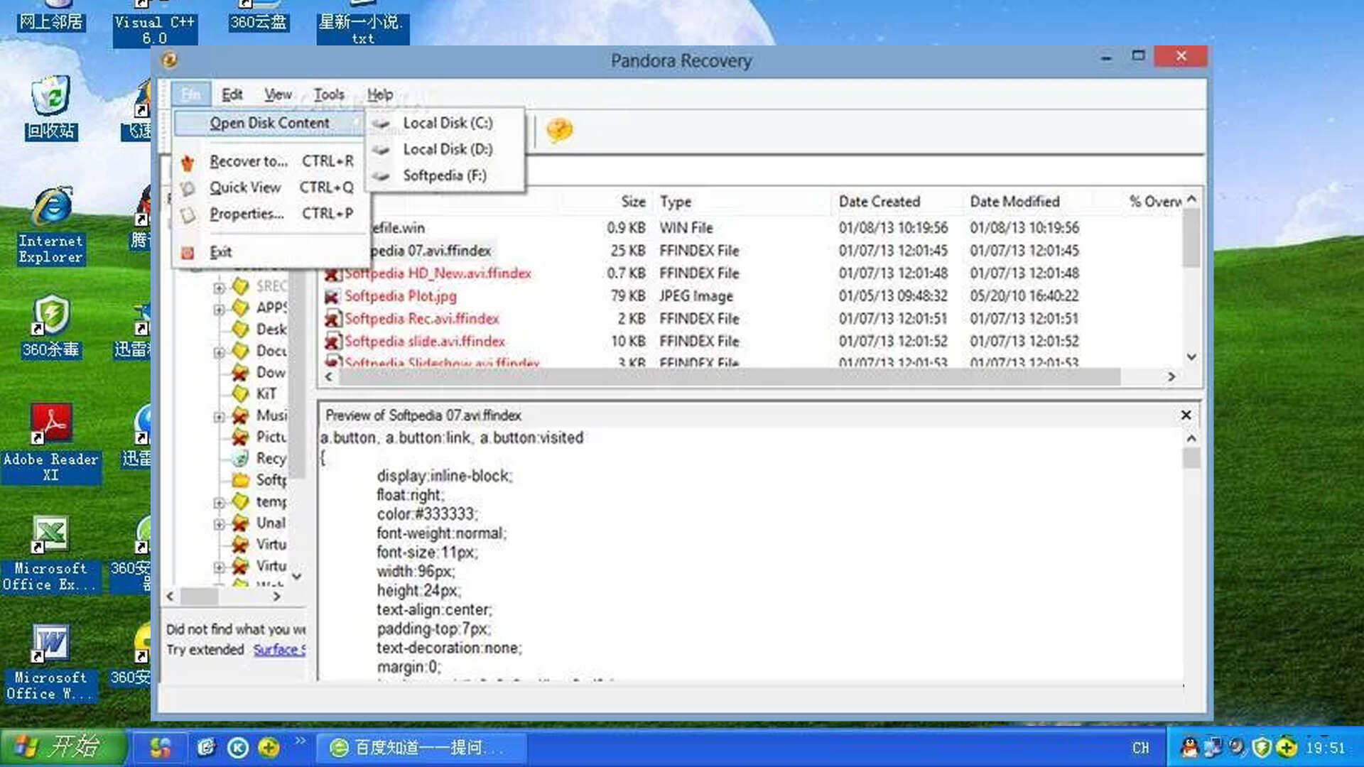Open Microsoft Office Excel desktop icon
Viewport: 1364px width, 767px height.
pos(51,554)
